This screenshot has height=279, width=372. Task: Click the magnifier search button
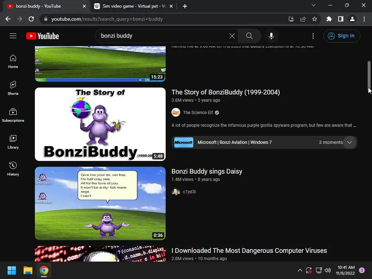tap(249, 36)
